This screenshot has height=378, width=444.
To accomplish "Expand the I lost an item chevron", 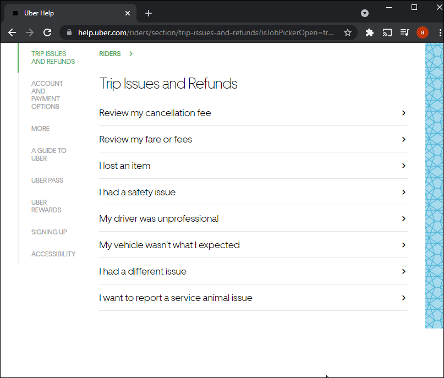I will coord(403,166).
